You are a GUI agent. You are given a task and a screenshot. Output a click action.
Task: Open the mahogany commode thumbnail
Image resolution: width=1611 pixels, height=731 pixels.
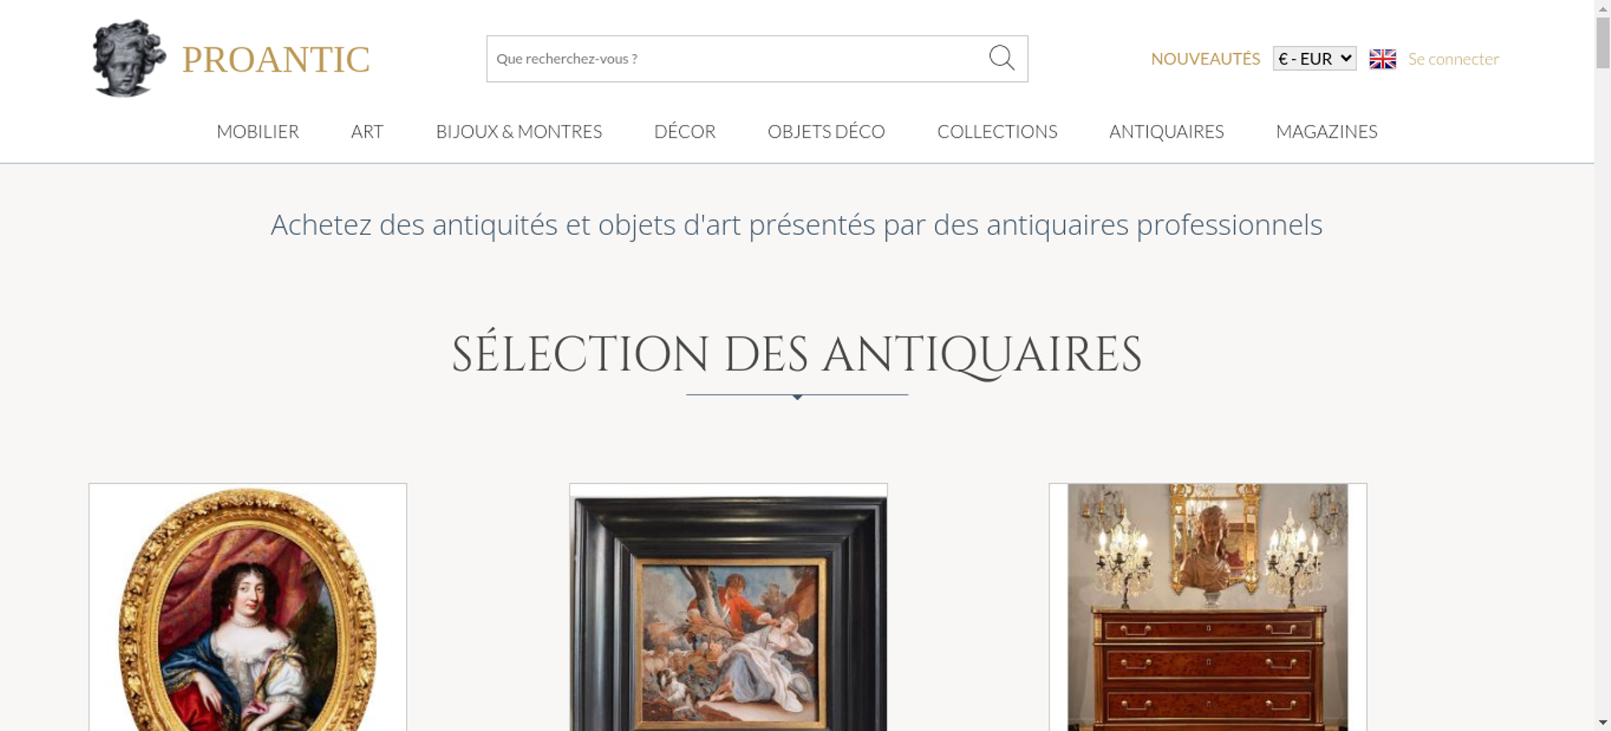click(x=1207, y=607)
